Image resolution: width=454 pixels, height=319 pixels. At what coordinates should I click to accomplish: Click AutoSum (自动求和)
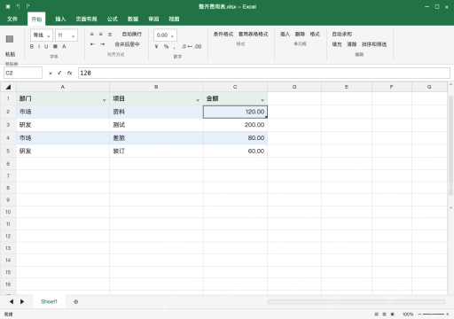click(x=342, y=35)
